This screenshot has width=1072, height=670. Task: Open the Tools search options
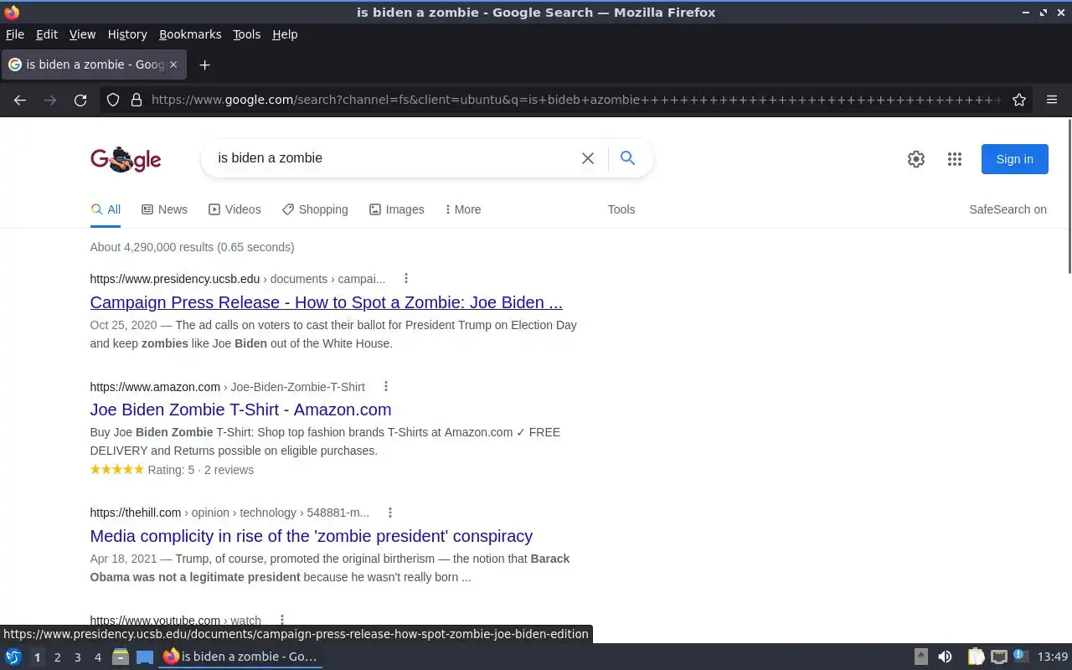click(621, 209)
